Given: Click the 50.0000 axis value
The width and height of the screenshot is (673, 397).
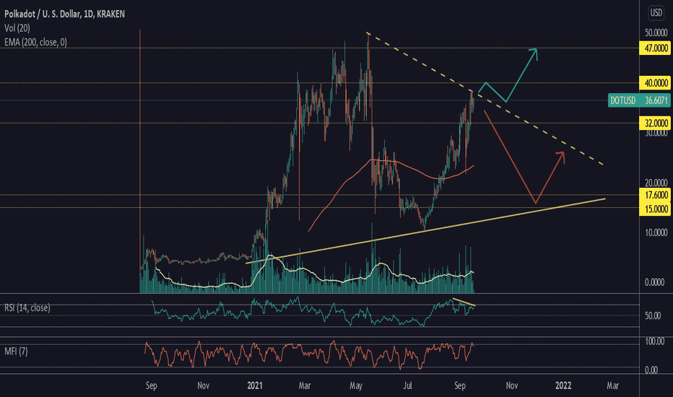Looking at the screenshot, I should (x=656, y=32).
